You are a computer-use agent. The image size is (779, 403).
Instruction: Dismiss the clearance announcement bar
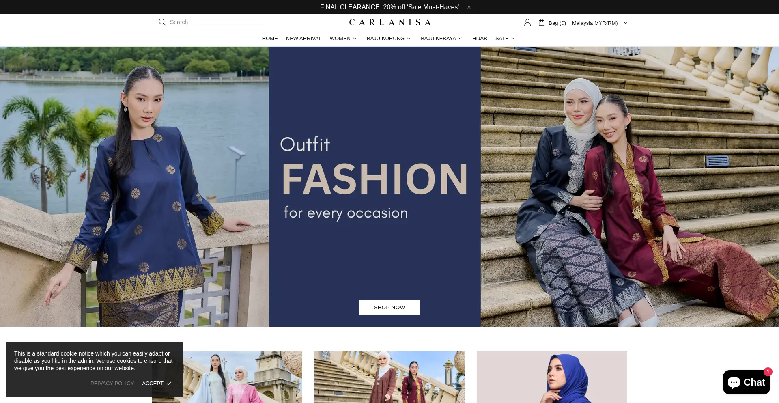[469, 7]
